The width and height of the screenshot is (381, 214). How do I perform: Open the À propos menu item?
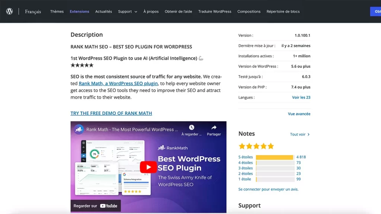(151, 12)
